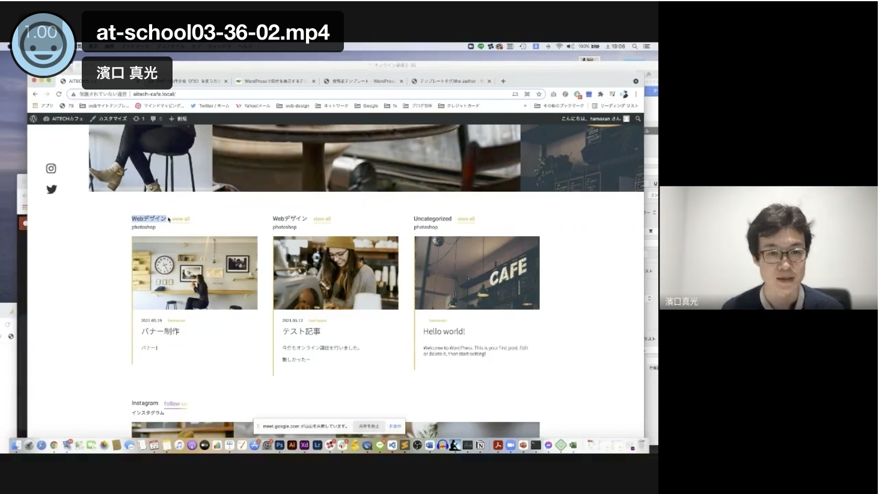Screen dimensions: 879x494
Task: Open the wall-clocks thumbnail for バナー制作
Action: [x=195, y=273]
